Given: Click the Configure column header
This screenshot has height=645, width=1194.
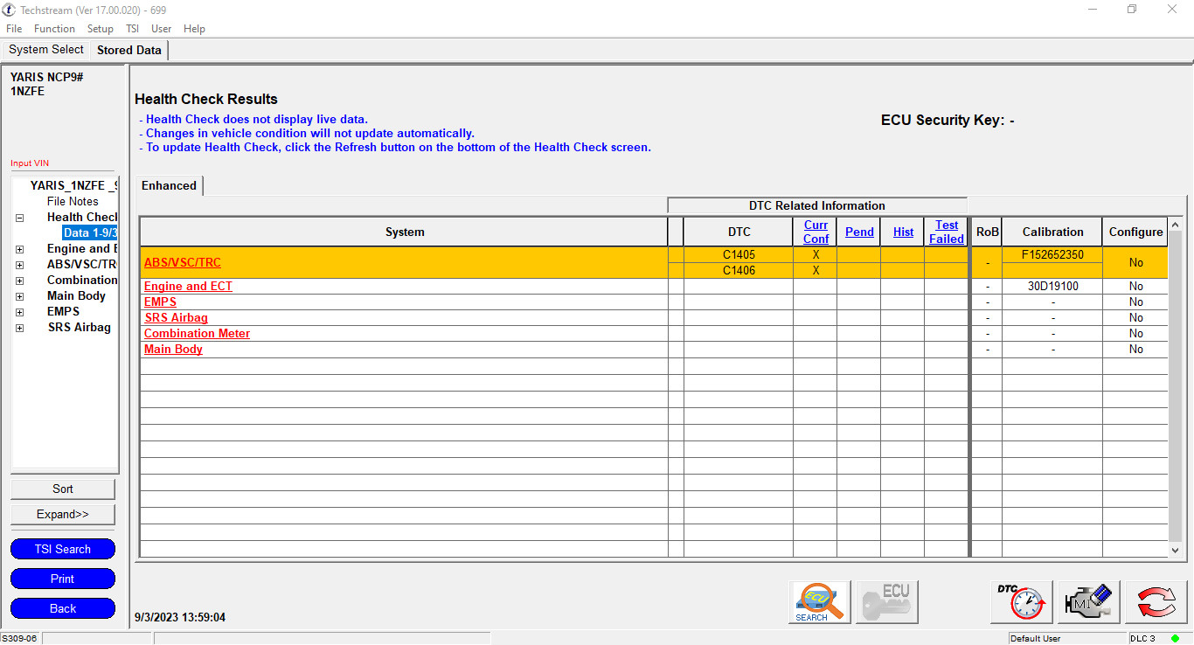Looking at the screenshot, I should click(x=1135, y=232).
